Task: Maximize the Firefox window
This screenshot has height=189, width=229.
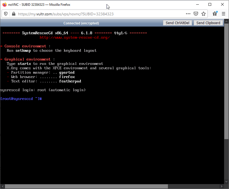Action: (210, 5)
